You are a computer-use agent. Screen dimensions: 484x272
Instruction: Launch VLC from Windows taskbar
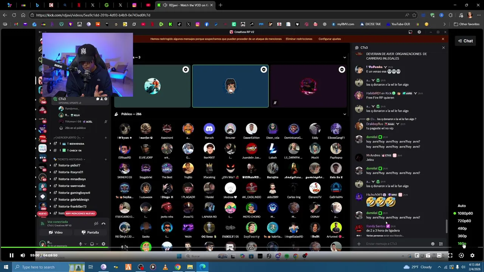click(165, 267)
